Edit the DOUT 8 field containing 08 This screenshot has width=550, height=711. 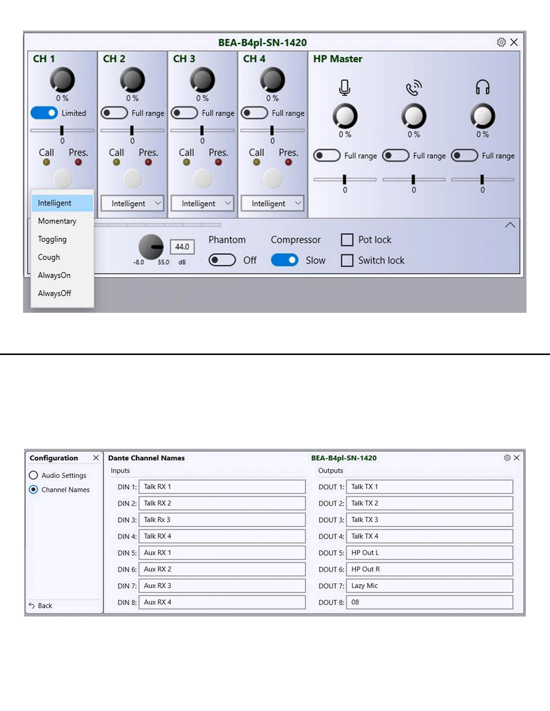pos(429,602)
